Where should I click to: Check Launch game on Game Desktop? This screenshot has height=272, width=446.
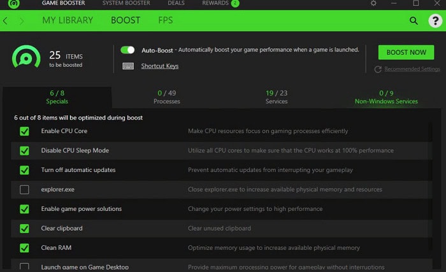pos(24,266)
